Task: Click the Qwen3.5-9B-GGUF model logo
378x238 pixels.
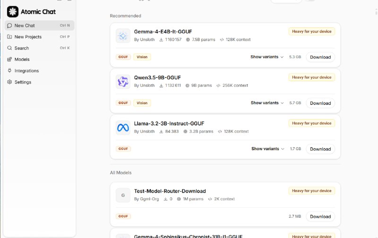Action: 123,82
